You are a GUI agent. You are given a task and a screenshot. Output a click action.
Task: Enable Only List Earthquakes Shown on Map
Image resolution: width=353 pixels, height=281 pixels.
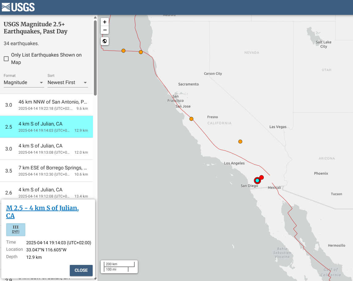coord(6,59)
